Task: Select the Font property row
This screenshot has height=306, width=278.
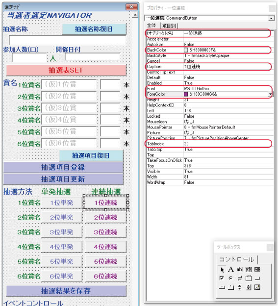Action: pyautogui.click(x=210, y=89)
